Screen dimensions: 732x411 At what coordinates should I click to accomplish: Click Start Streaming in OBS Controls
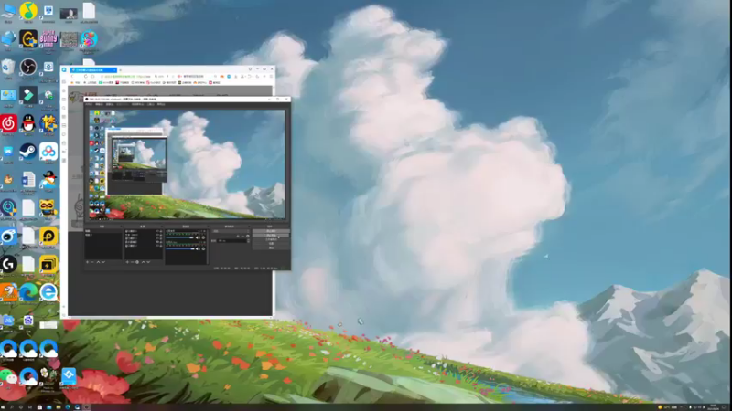pyautogui.click(x=271, y=231)
